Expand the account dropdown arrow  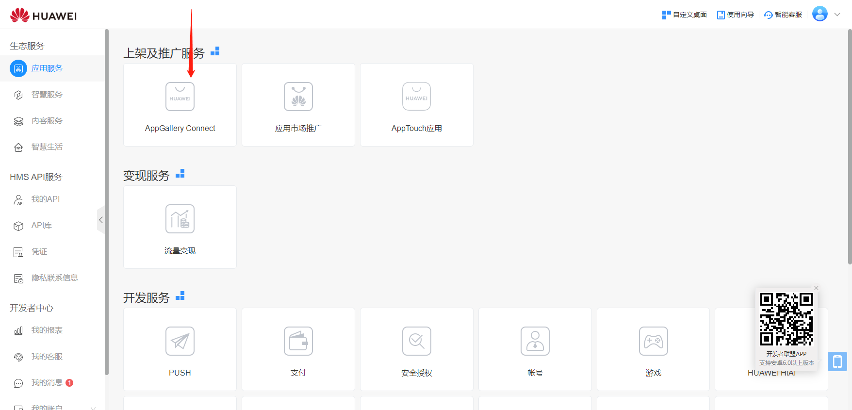[837, 15]
